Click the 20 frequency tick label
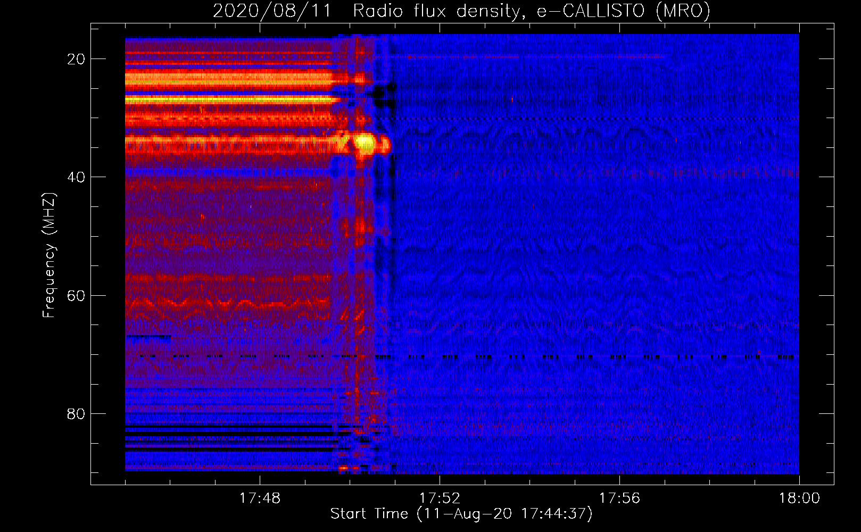 pos(76,59)
